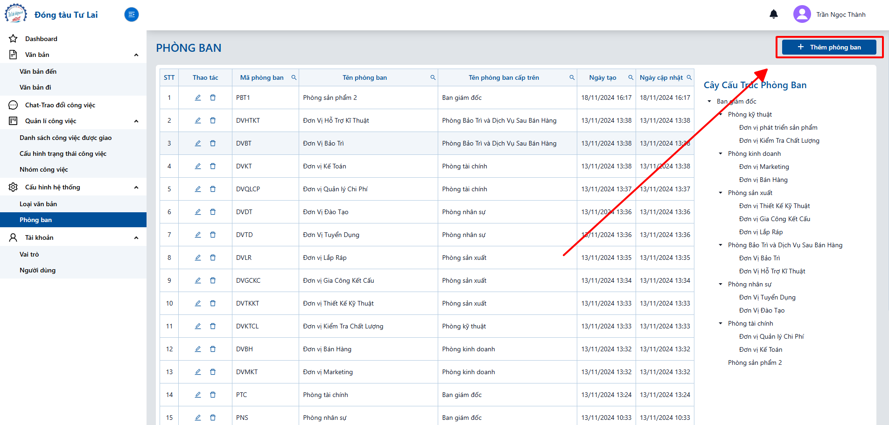Screen dimensions: 889x425
Task: Open the user avatar of Trần Ngọc Thành
Action: 802,14
